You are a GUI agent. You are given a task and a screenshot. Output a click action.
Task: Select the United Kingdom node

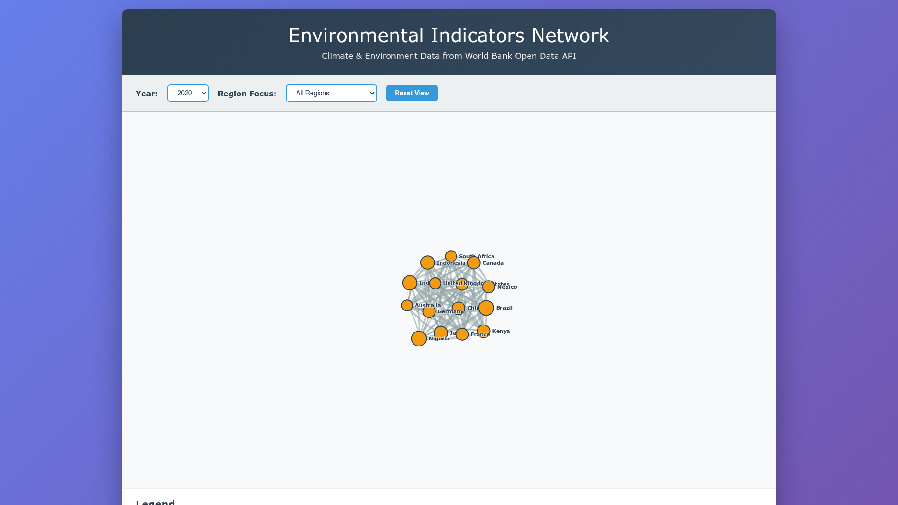[x=435, y=283]
